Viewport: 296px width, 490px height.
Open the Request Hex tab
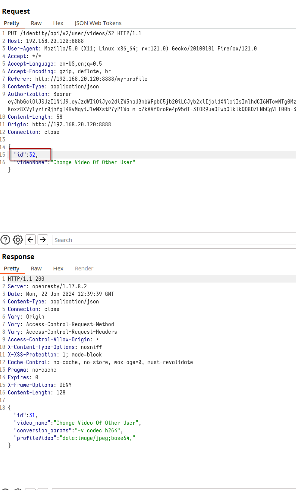pyautogui.click(x=58, y=23)
